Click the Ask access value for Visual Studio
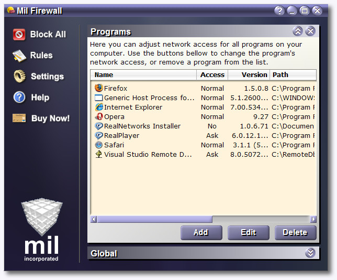The image size is (337, 280). pyautogui.click(x=212, y=155)
